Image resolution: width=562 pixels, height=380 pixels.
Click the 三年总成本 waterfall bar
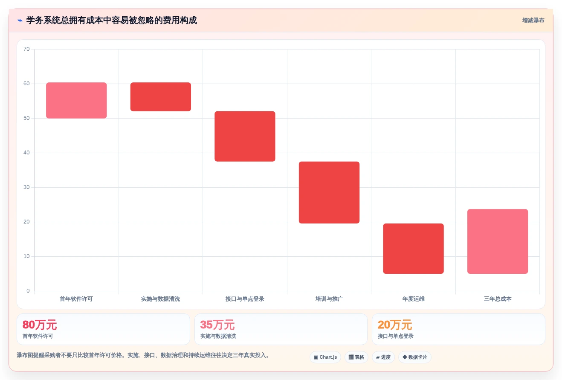(x=498, y=241)
